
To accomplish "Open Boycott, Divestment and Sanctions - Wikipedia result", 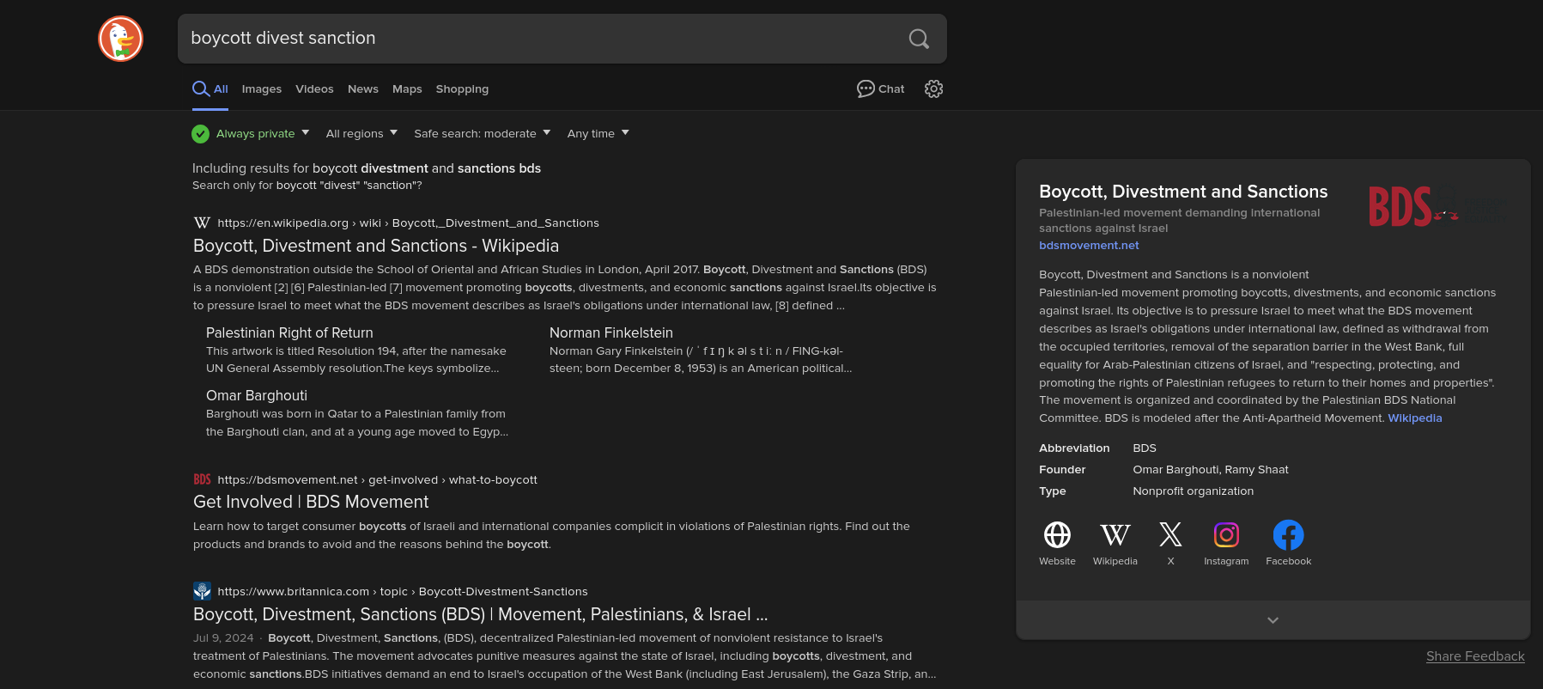I will 376,246.
